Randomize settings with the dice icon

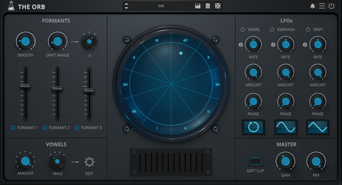[218, 6]
